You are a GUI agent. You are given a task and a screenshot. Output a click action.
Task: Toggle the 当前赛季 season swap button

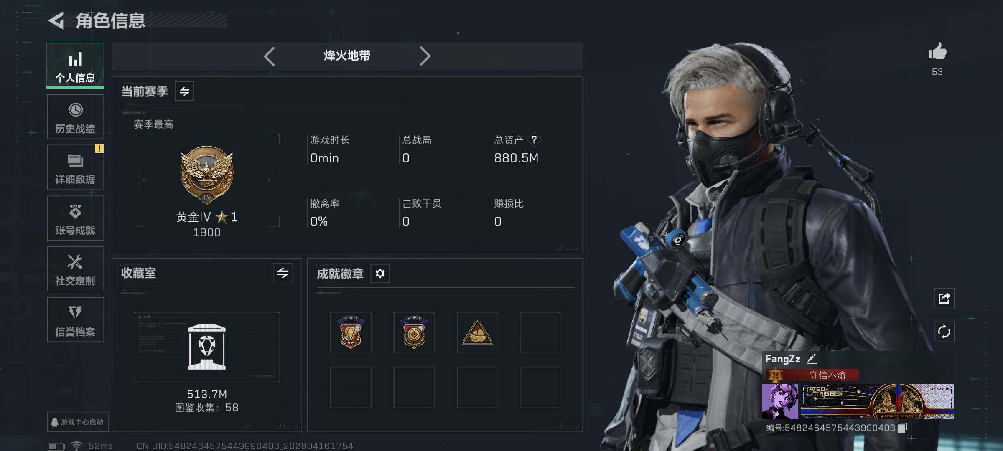point(184,91)
